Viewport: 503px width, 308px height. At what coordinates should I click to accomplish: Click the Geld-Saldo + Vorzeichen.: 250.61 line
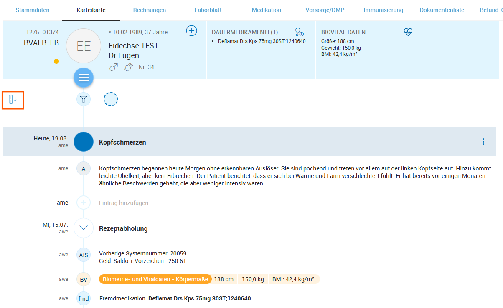point(142,261)
